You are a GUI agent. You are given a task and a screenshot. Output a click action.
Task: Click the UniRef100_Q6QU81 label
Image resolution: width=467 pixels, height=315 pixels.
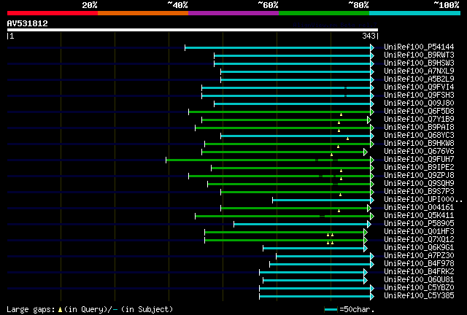click(419, 280)
